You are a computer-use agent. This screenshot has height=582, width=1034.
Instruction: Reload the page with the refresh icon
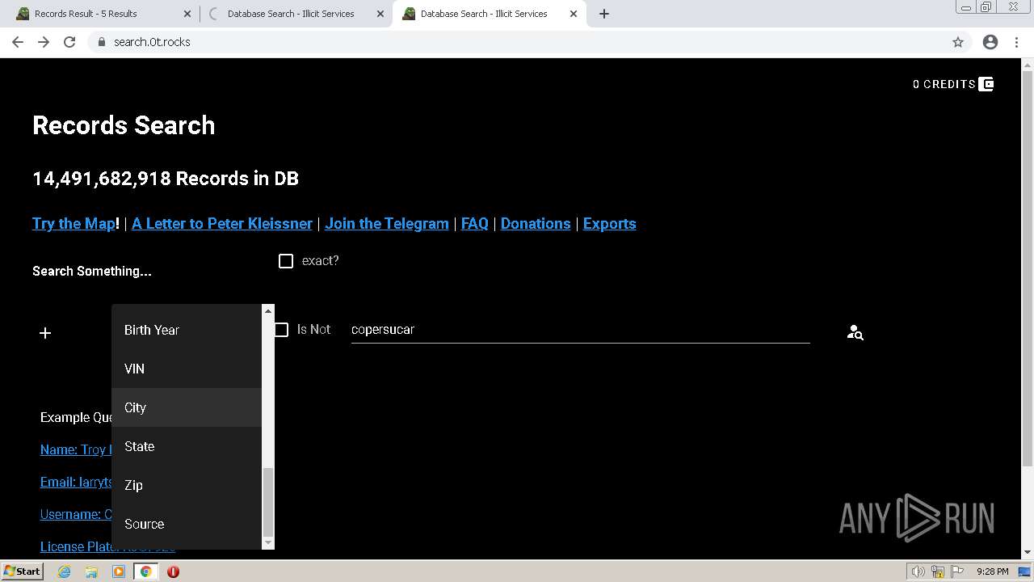click(x=69, y=42)
